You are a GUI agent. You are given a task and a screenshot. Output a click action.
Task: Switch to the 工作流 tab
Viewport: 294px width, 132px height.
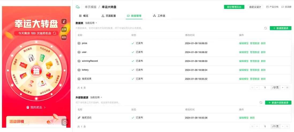click(159, 16)
